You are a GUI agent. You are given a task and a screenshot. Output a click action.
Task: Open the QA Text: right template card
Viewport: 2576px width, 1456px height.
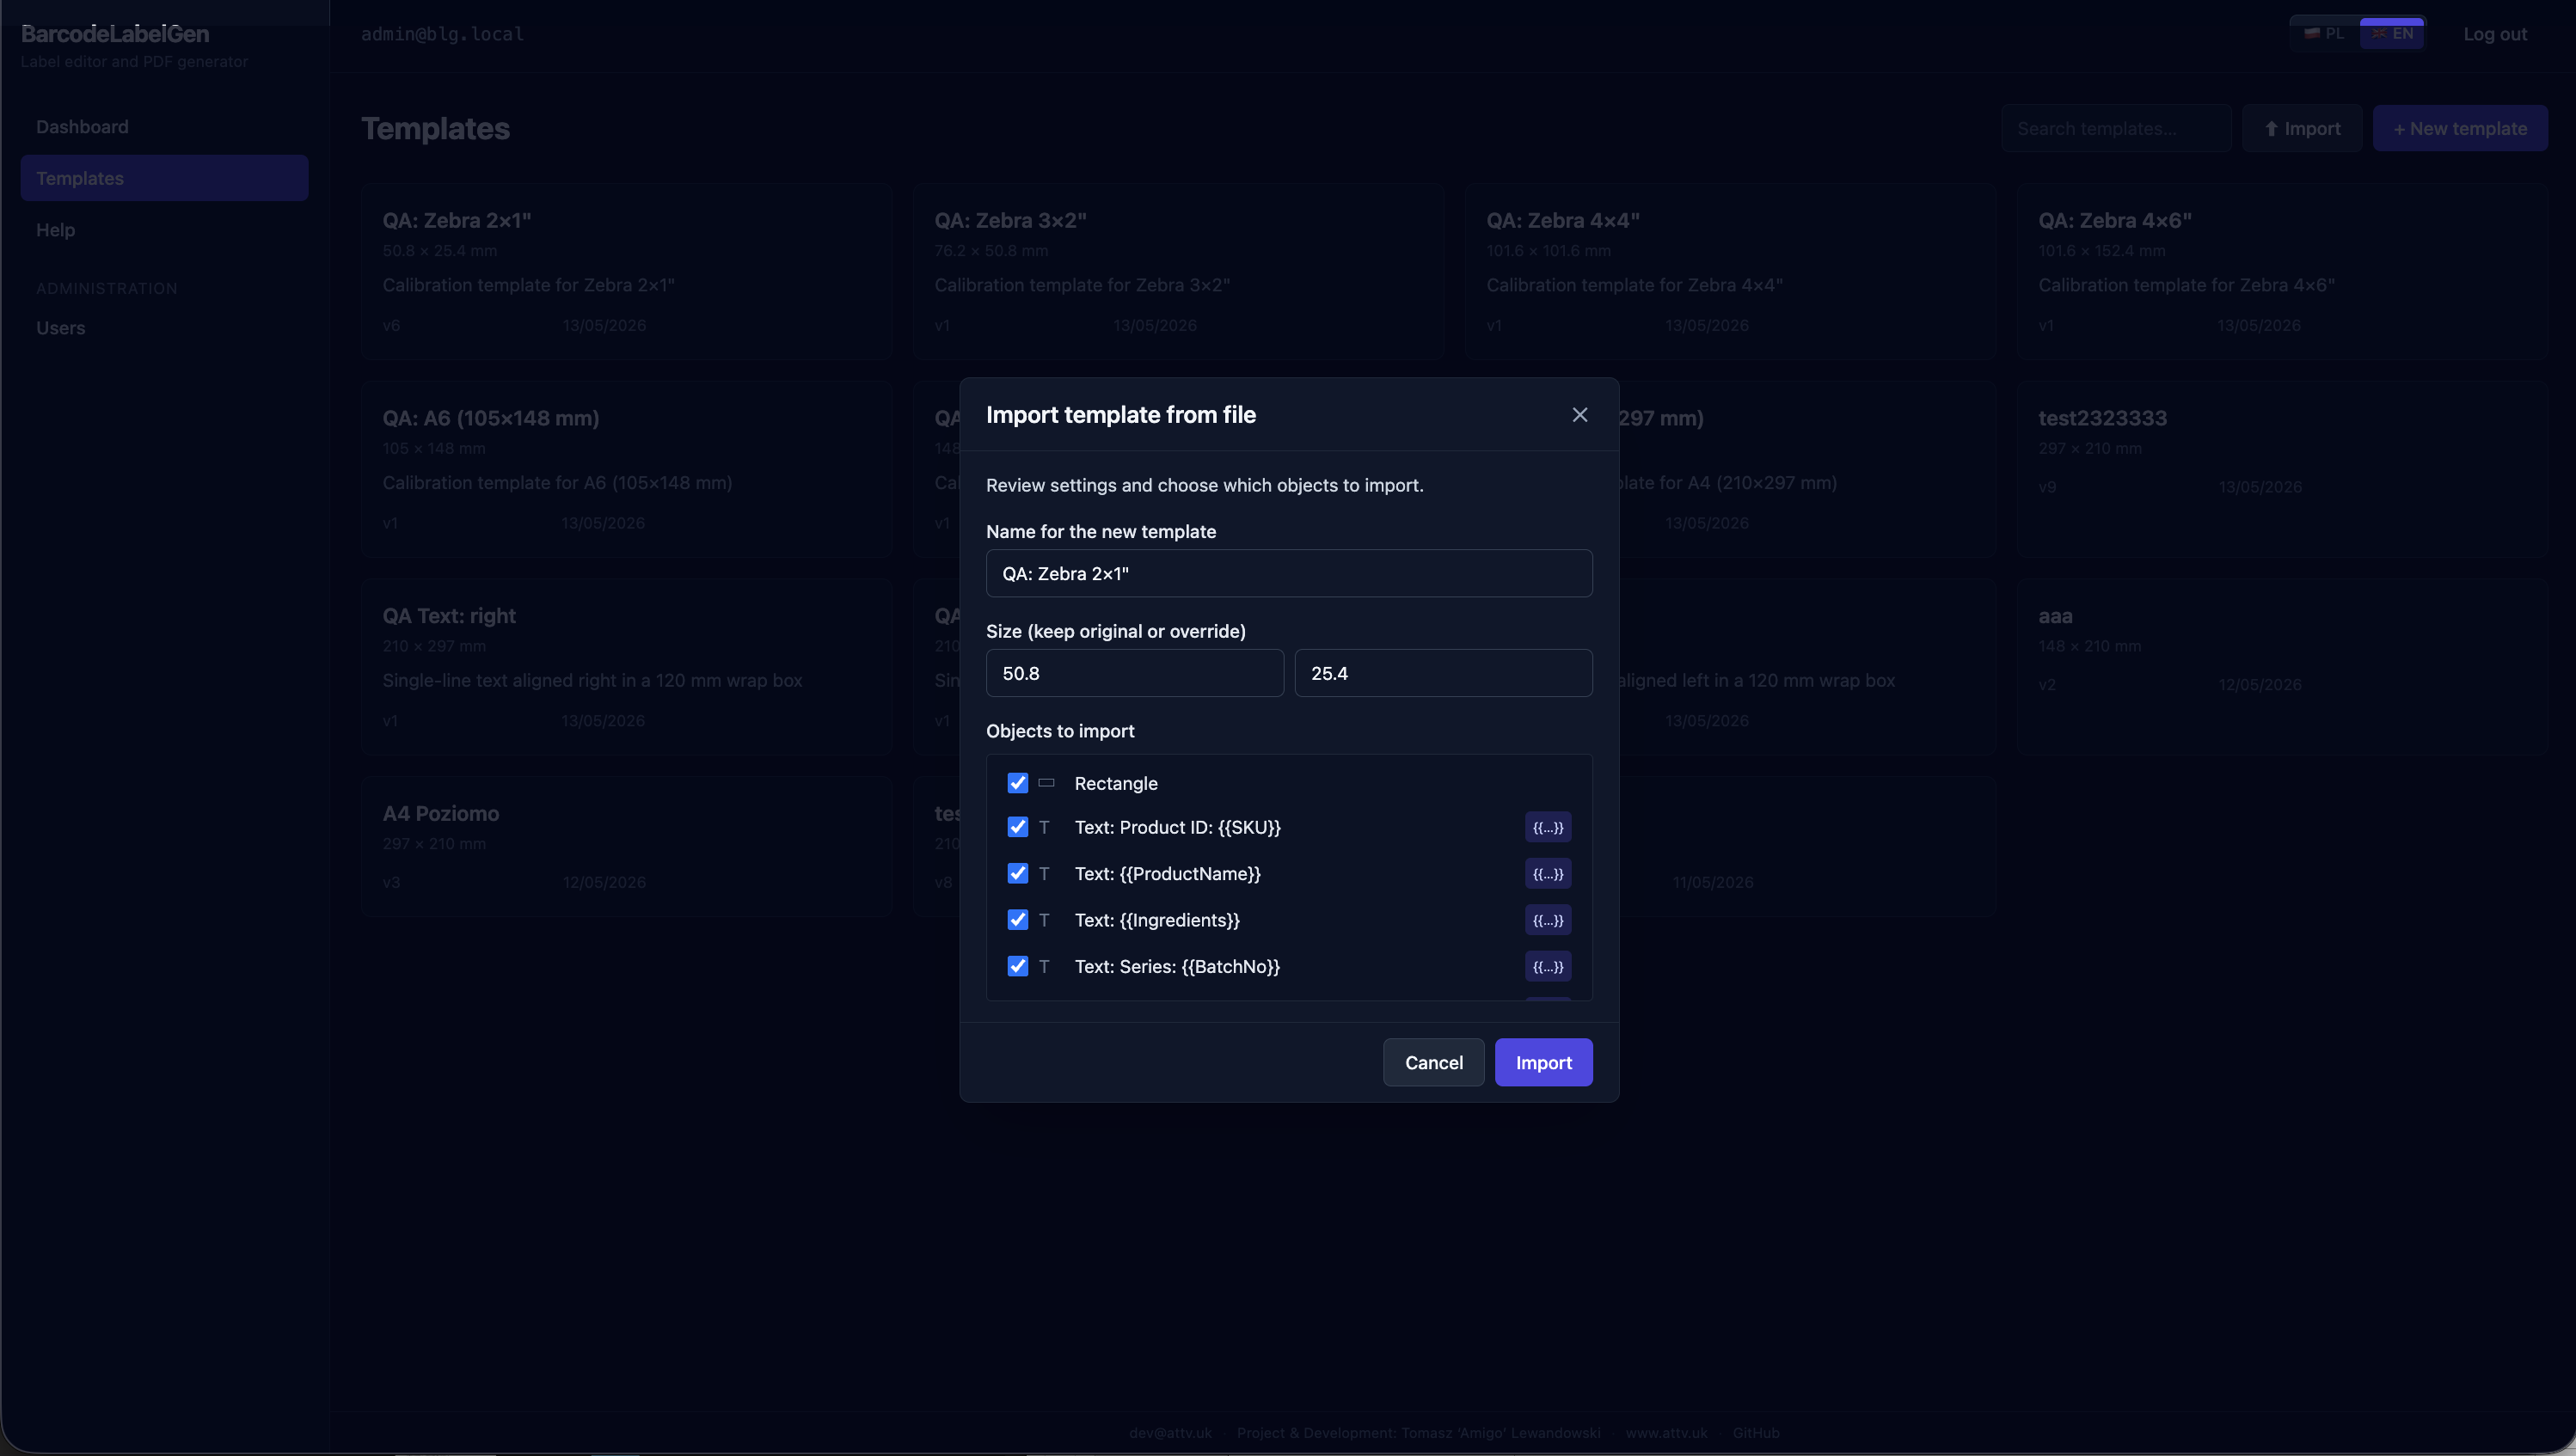point(626,666)
